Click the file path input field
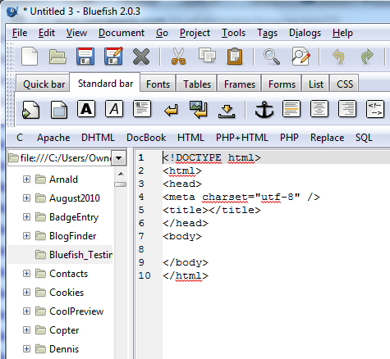The width and height of the screenshot is (390, 359). click(x=60, y=158)
